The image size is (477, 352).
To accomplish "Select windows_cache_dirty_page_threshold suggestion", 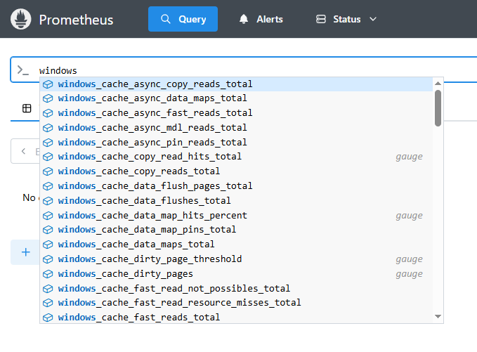I will [236, 259].
